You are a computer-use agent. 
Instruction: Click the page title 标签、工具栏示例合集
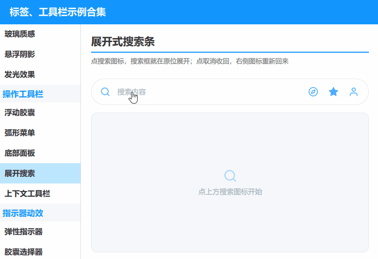tap(58, 12)
